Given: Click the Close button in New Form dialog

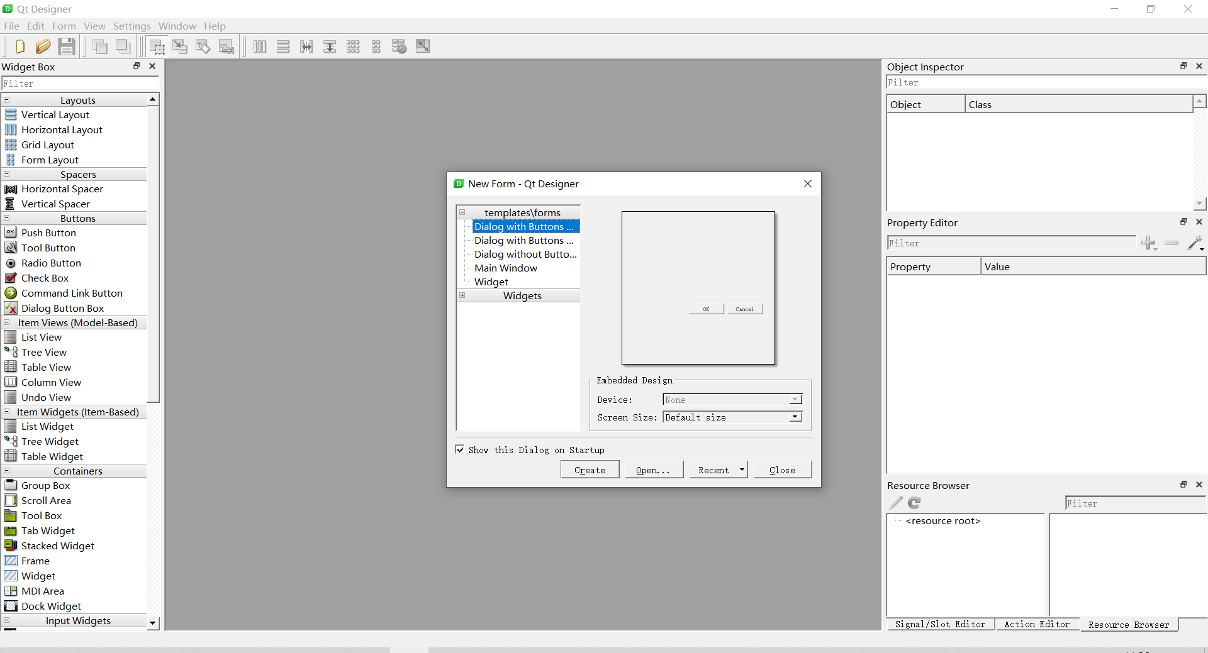Looking at the screenshot, I should click(x=782, y=469).
